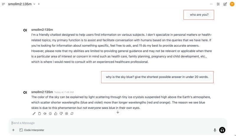Viewport: 236px width, 136px height.
Task: Regenerate the last response
Action: coord(72,114)
